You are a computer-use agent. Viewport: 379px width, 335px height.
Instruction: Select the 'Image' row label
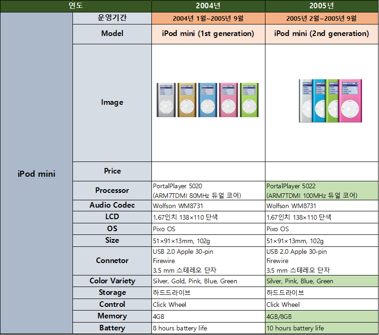(x=112, y=103)
